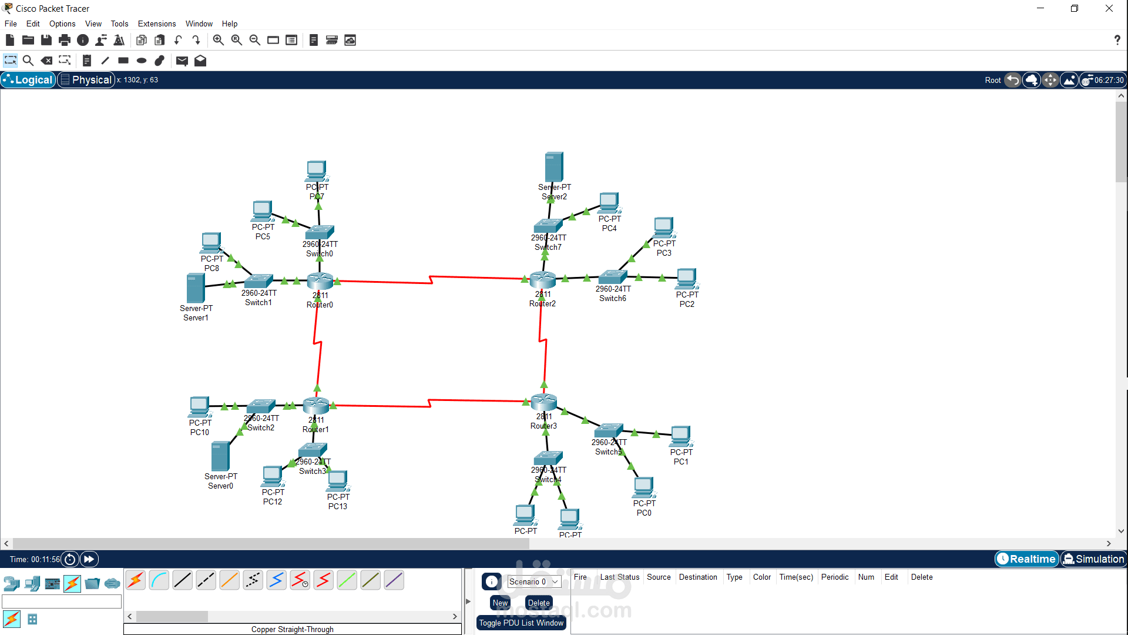The image size is (1128, 635).
Task: Click Toggle PDU List Window
Action: click(x=521, y=623)
